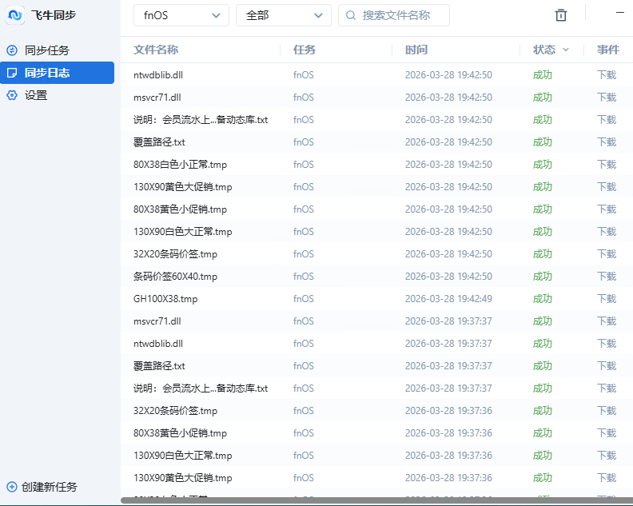This screenshot has width=633, height=506.
Task: Select 130X90白色大正常.tmp logged at 19:37:36
Action: [x=183, y=456]
